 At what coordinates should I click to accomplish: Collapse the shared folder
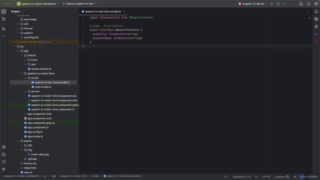point(21,55)
